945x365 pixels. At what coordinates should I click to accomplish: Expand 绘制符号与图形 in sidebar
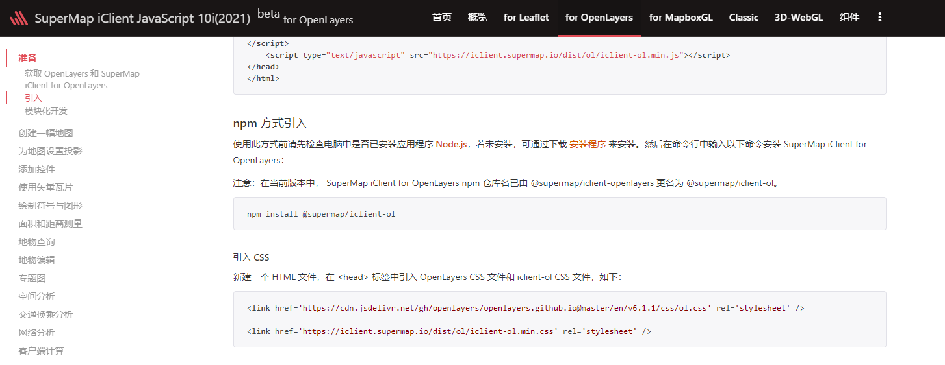coord(51,206)
